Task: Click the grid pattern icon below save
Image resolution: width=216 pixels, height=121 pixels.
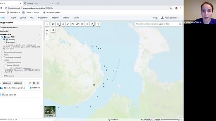Action: [x=53, y=30]
